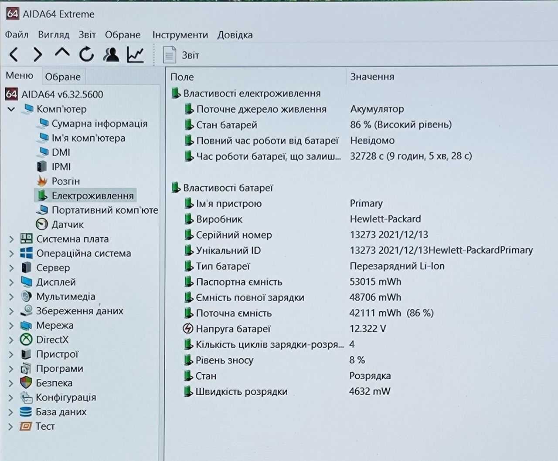Viewport: 558px width, 461px height.
Task: Click the Програми icon in the tree
Action: [27, 368]
